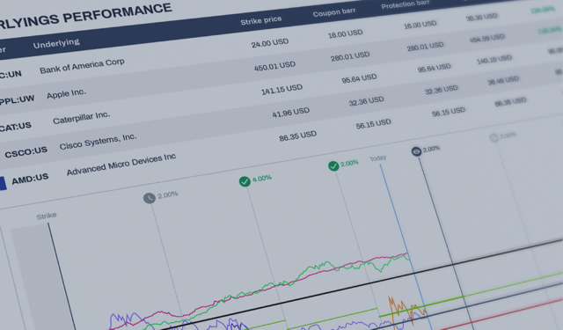Click the Today timeline label
This screenshot has width=563, height=330.
point(377,158)
